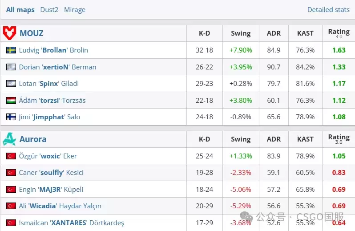The height and width of the screenshot is (231, 355).
Task: Click the Israeli flag beside xertioN
Action: (11, 67)
